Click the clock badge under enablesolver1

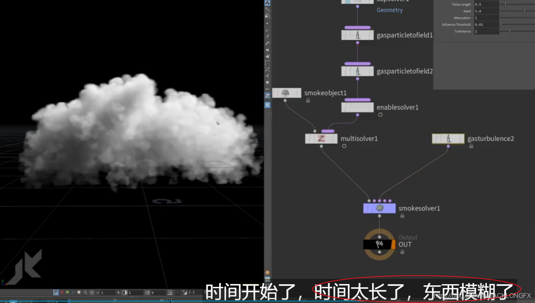click(380, 115)
